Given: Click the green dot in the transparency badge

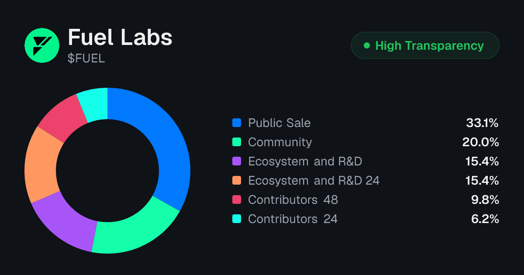Looking at the screenshot, I should click(367, 45).
